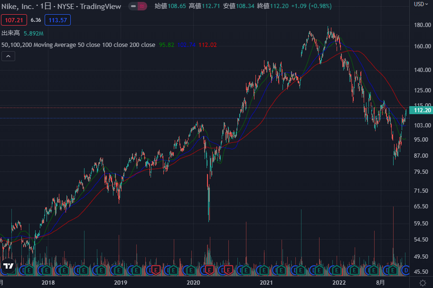
Task: Click the 65.50 price axis label
Action: (x=421, y=207)
